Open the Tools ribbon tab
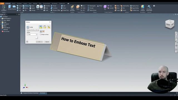The width and height of the screenshot is (178, 100). tap(30, 4)
